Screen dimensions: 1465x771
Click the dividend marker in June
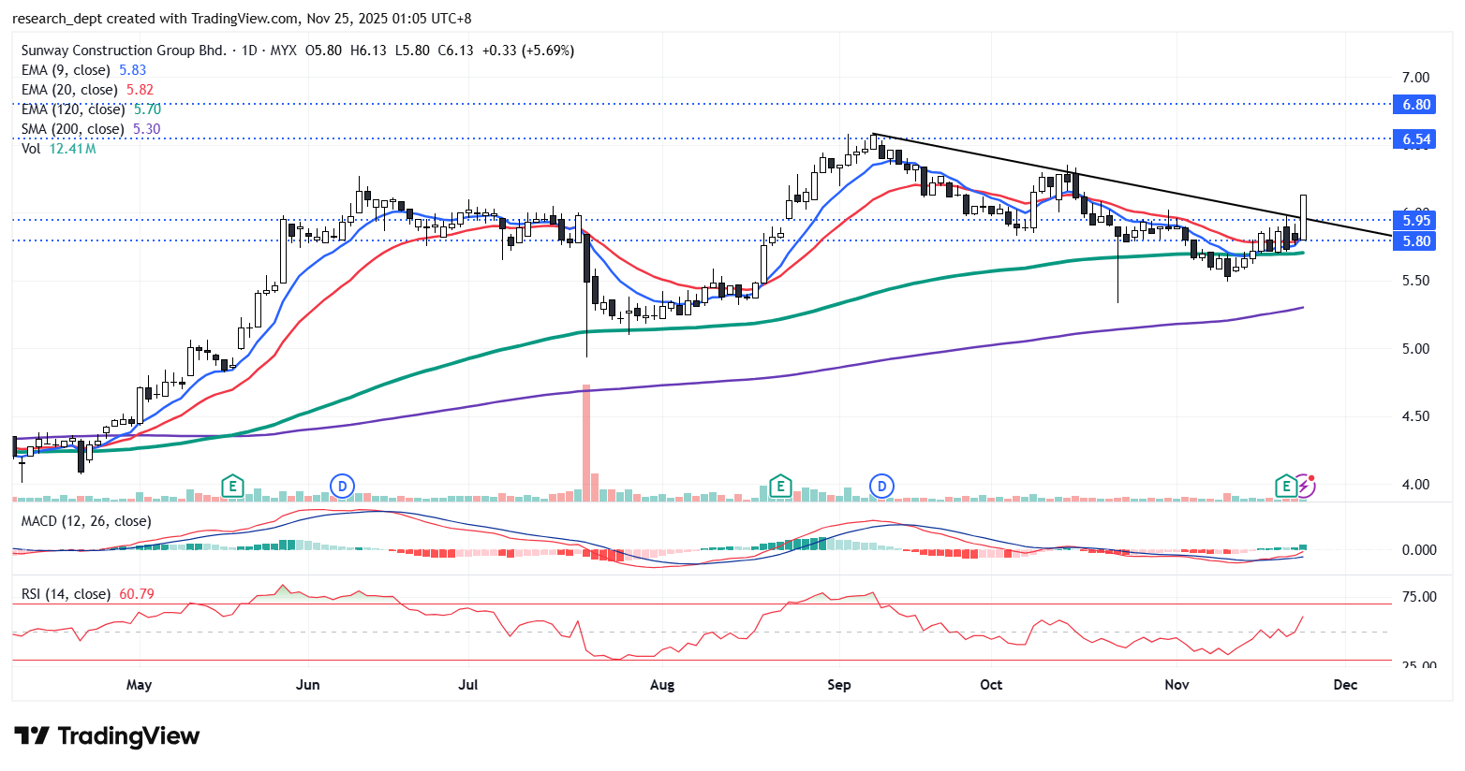(x=343, y=486)
